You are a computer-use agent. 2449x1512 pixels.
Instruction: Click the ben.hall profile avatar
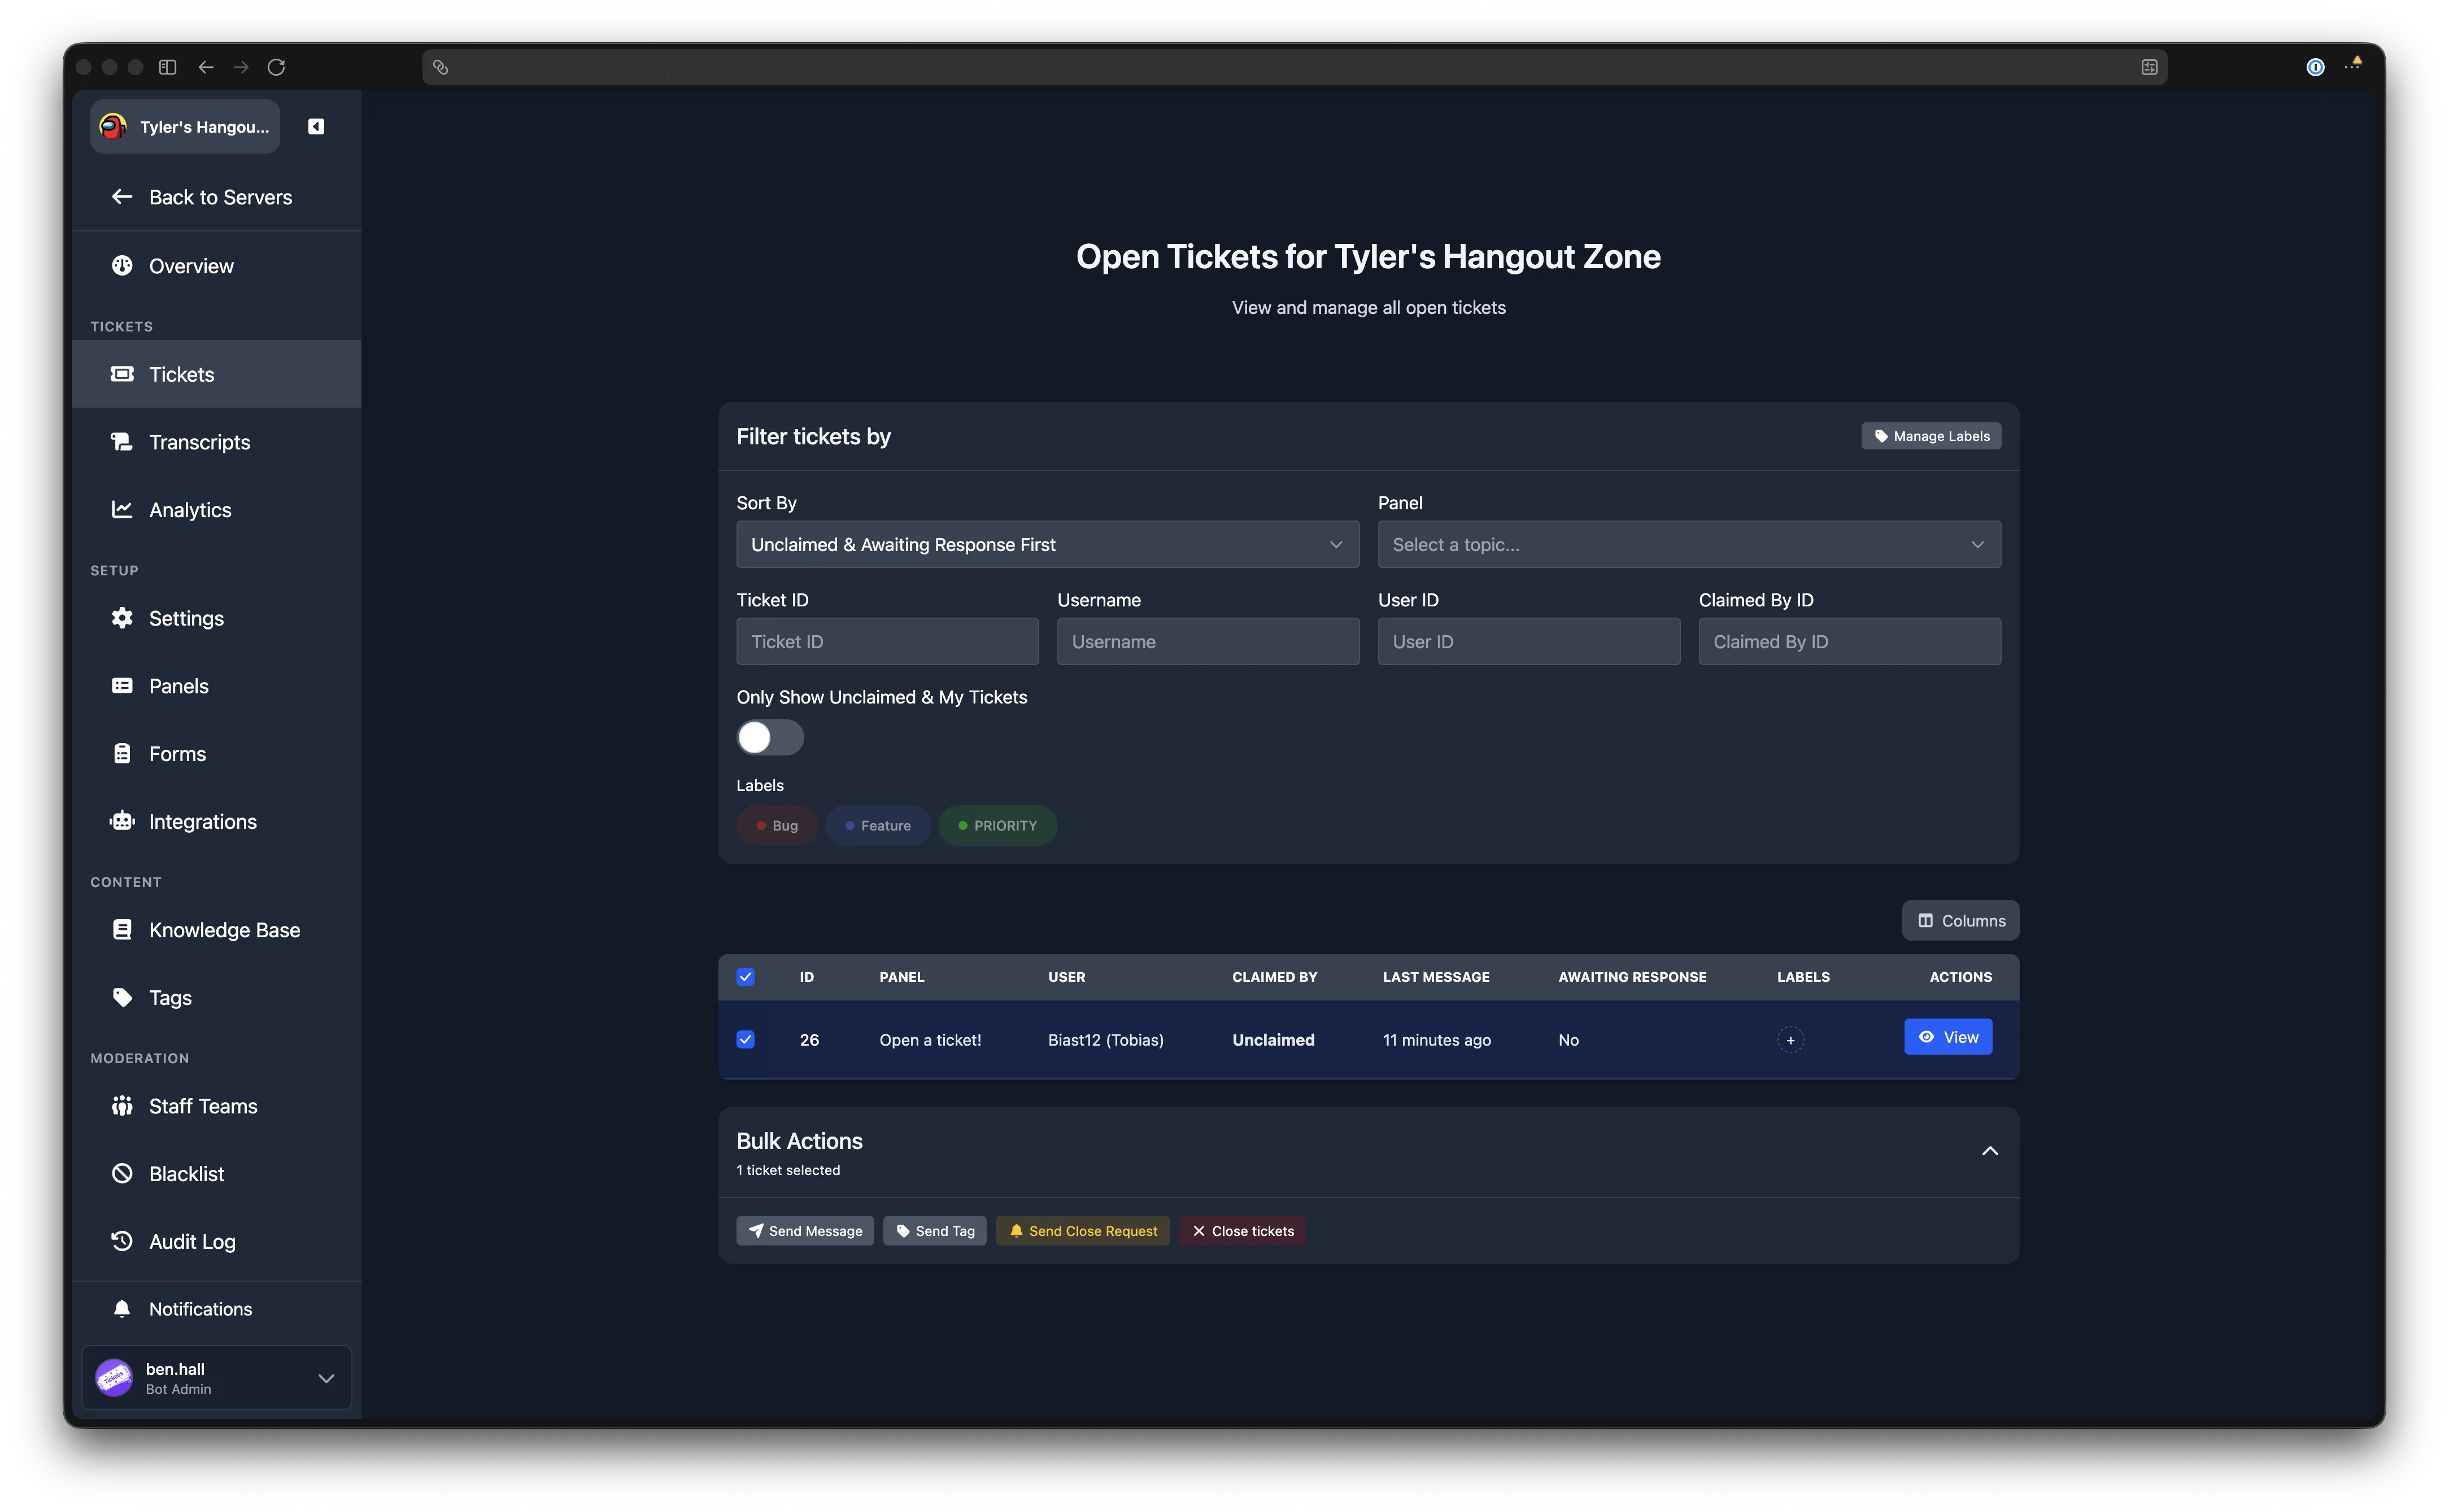coord(114,1378)
